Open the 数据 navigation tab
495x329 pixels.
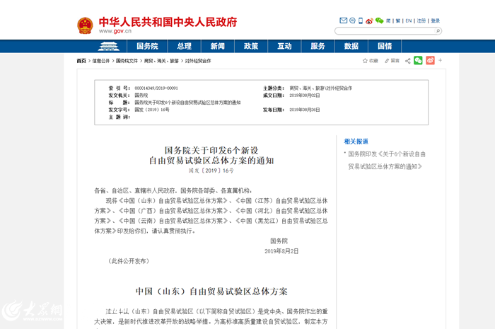click(351, 46)
